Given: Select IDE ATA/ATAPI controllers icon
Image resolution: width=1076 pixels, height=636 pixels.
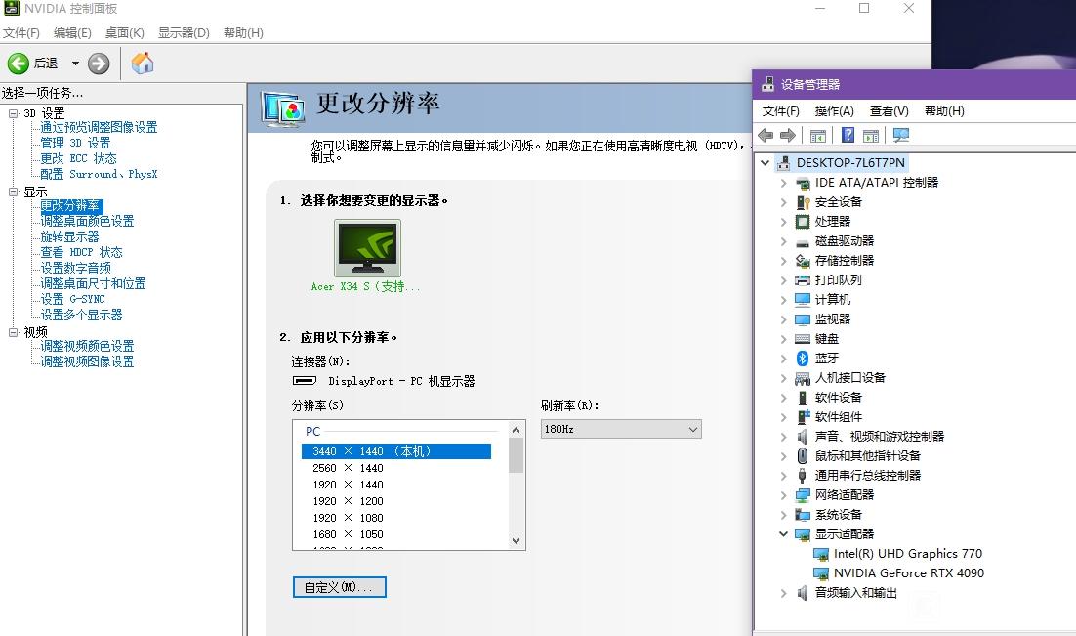Looking at the screenshot, I should (x=803, y=183).
